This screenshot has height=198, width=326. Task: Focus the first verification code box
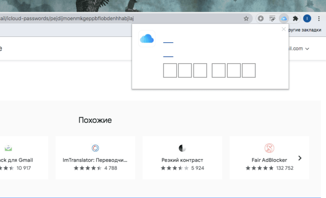pos(170,70)
